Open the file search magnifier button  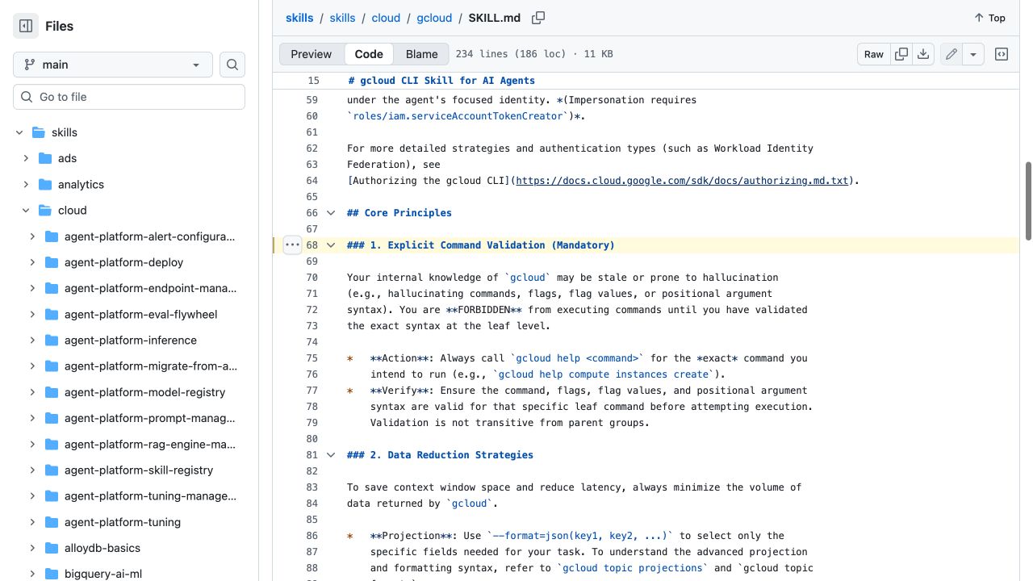(x=232, y=65)
